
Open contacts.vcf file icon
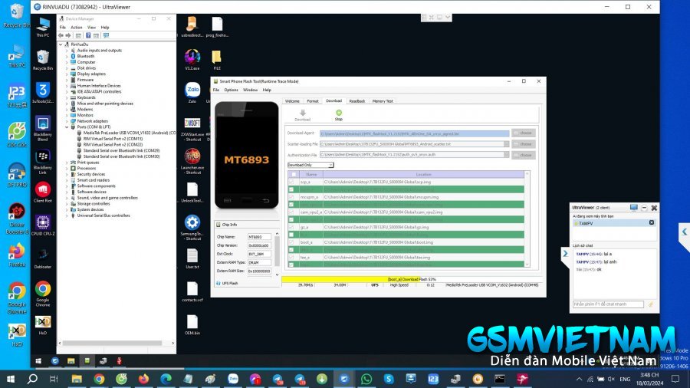point(192,291)
